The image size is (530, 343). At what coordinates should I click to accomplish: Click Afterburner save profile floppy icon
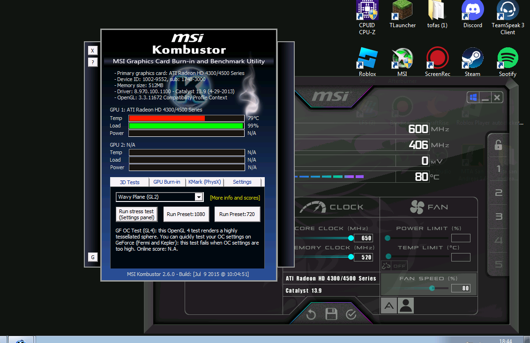point(331,314)
